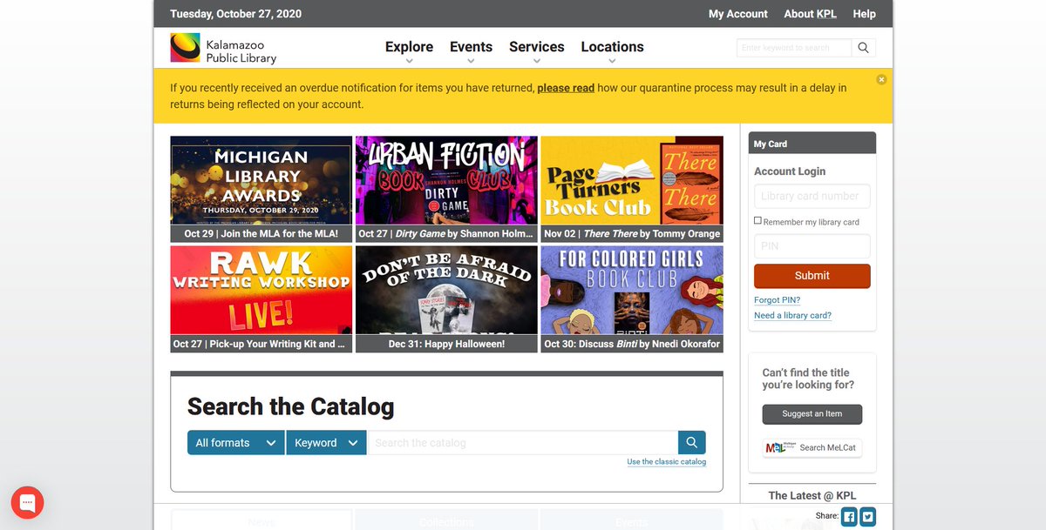Click the catalog search magnifier button

click(692, 443)
